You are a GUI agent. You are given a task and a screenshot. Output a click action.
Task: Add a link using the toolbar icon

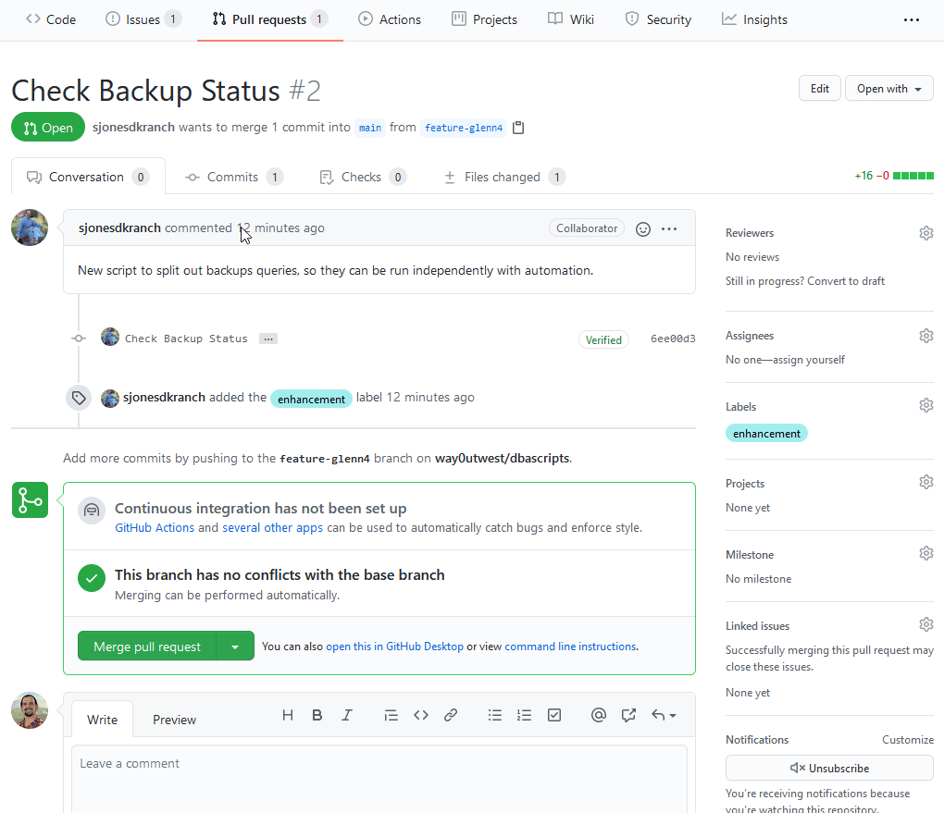[x=451, y=715]
